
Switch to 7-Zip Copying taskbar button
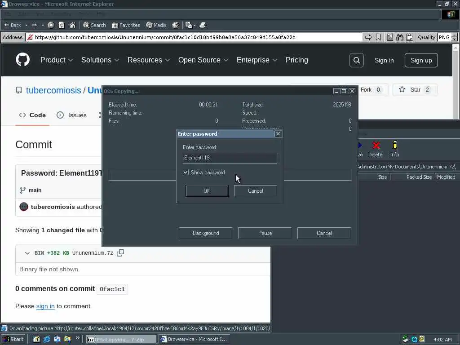click(x=121, y=340)
